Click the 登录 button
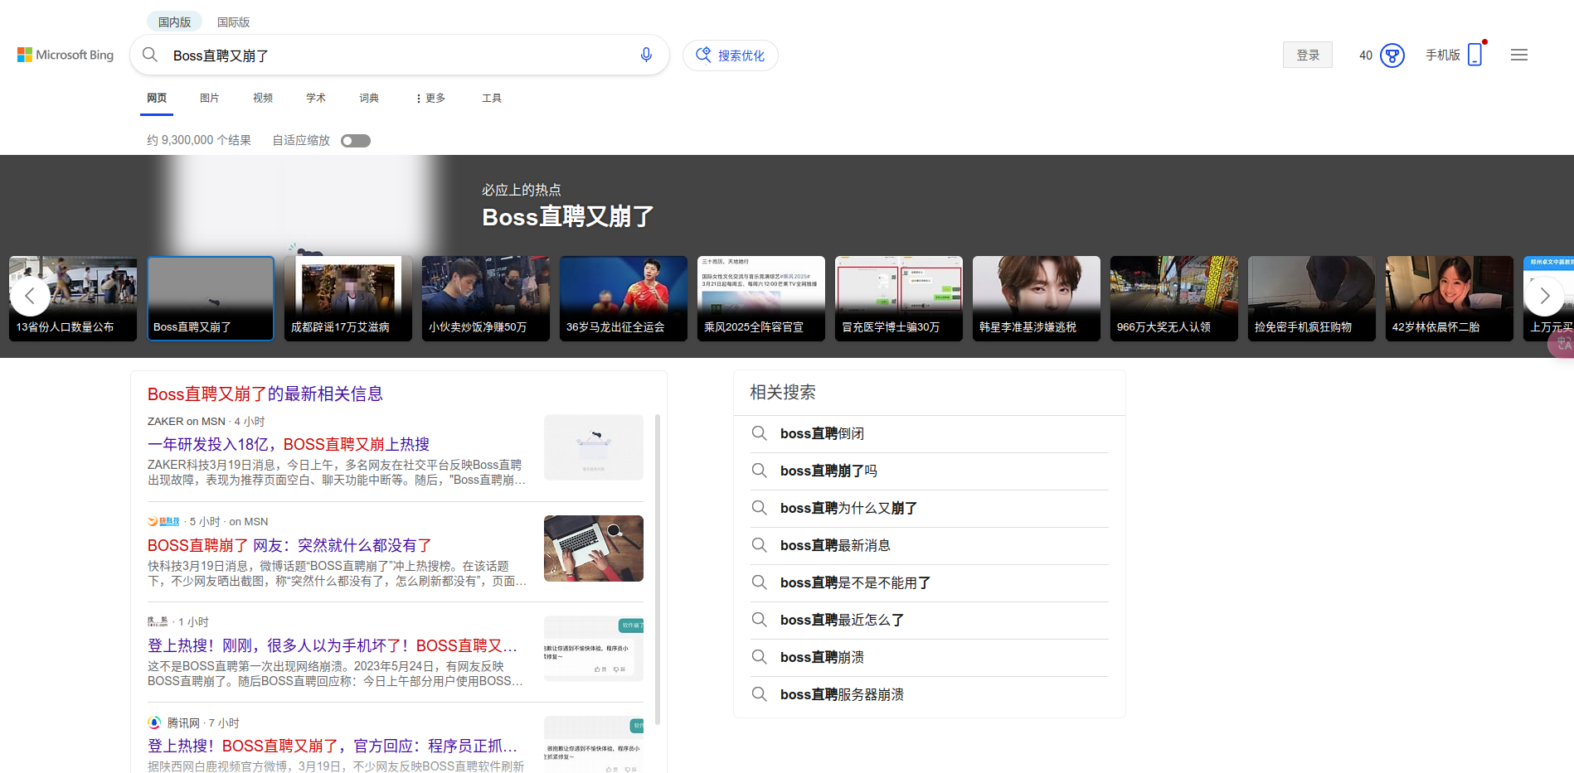Screen dimensions: 1574x773 point(1308,55)
